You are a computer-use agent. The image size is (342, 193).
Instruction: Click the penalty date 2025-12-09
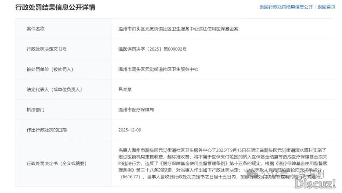[130, 130]
